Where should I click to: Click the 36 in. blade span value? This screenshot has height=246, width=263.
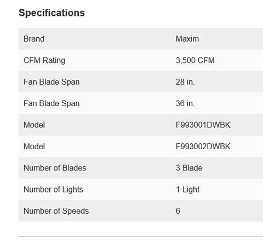point(185,103)
